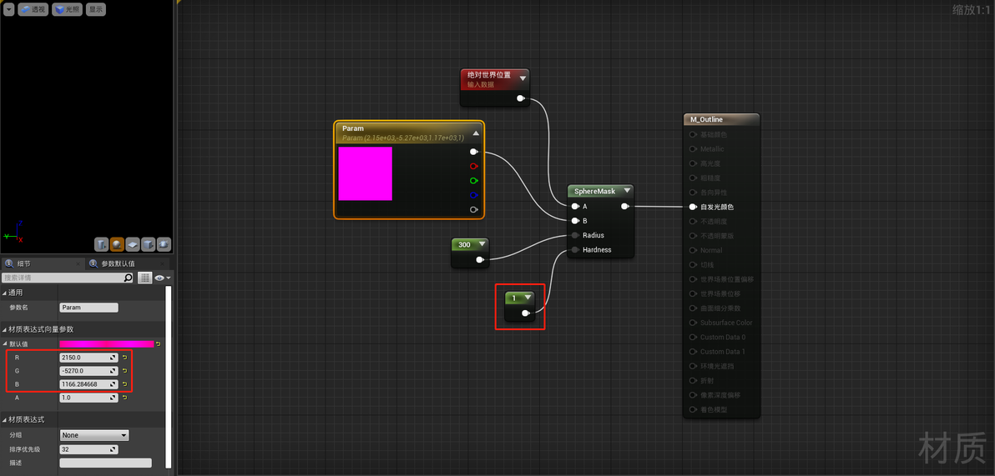This screenshot has height=476, width=995.
Task: Click the SphereMask Hardness input pin
Action: pyautogui.click(x=574, y=250)
